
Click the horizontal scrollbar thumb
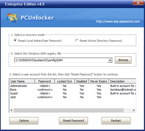(69, 110)
